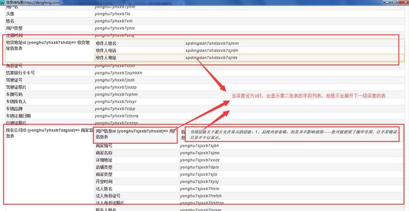Click the 法人姓名 field label
This screenshot has height=211, width=409.
pos(104,188)
